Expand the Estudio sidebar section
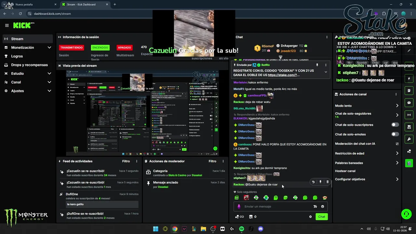The width and height of the screenshot is (416, 234). point(28,73)
